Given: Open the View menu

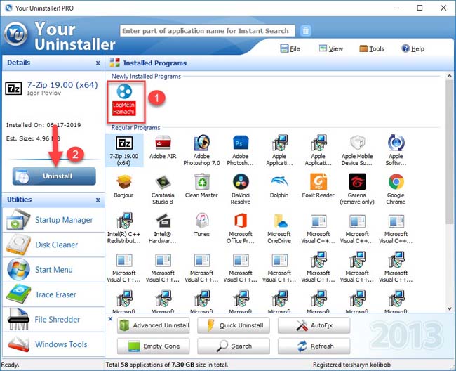Looking at the screenshot, I should tap(331, 48).
